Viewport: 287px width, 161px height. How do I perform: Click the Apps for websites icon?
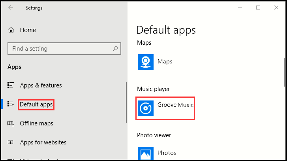tap(10, 142)
